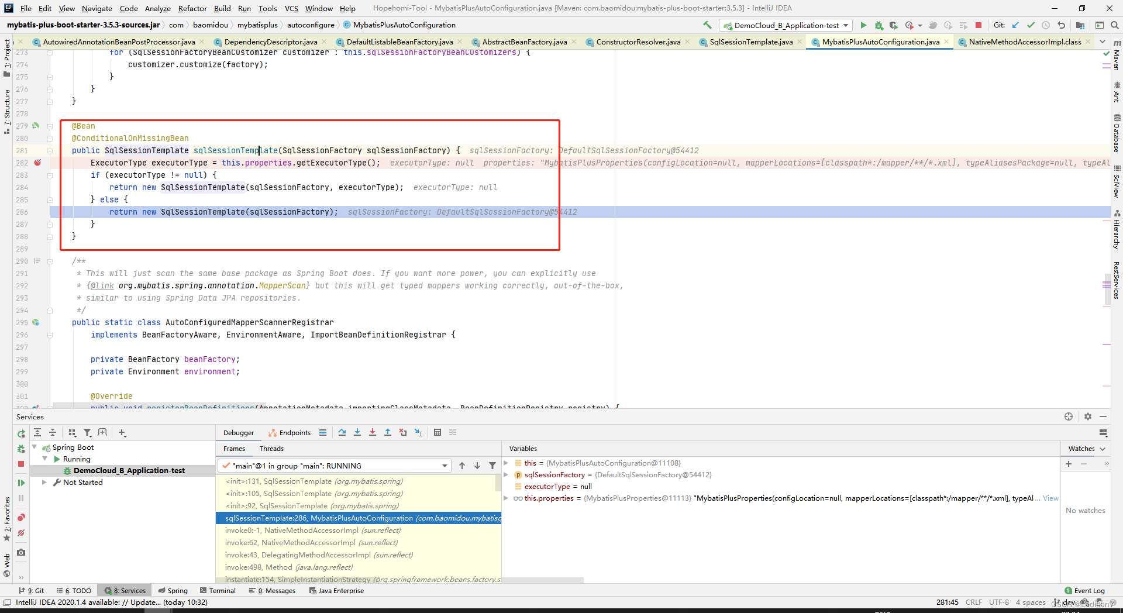Switch to SqlSessionTemplate.java editor tab
This screenshot has height=613, width=1123.
click(751, 42)
